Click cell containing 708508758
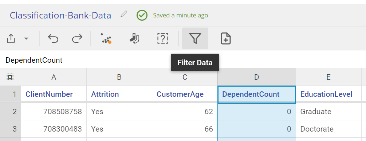 point(54,112)
